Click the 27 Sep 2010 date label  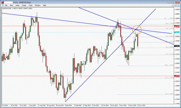(x=87, y=105)
